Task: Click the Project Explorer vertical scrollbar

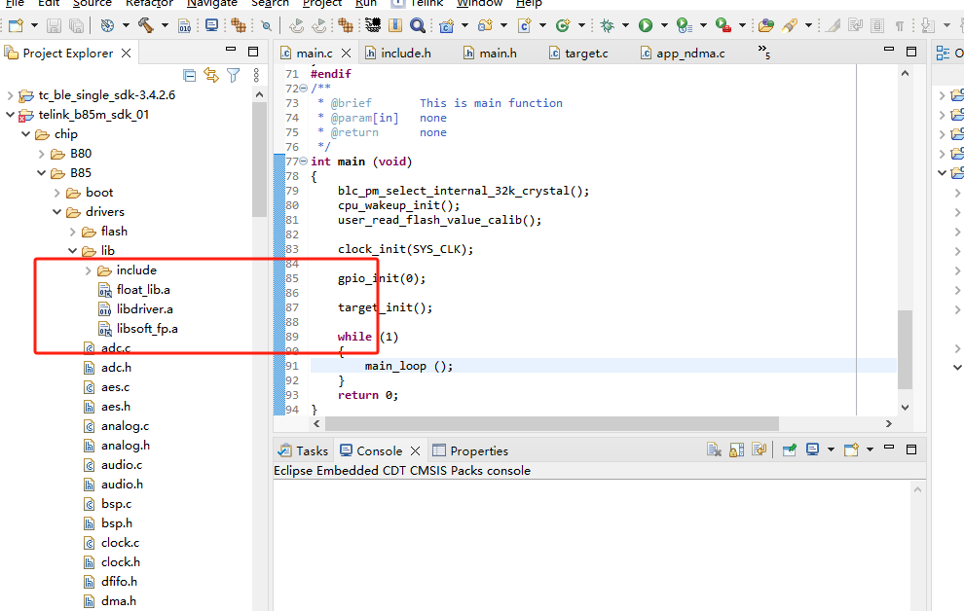Action: click(x=259, y=160)
